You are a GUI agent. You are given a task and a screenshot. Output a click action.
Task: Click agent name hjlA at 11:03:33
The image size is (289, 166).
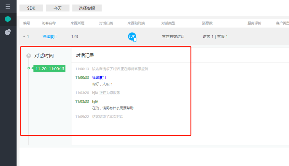[x=95, y=101]
